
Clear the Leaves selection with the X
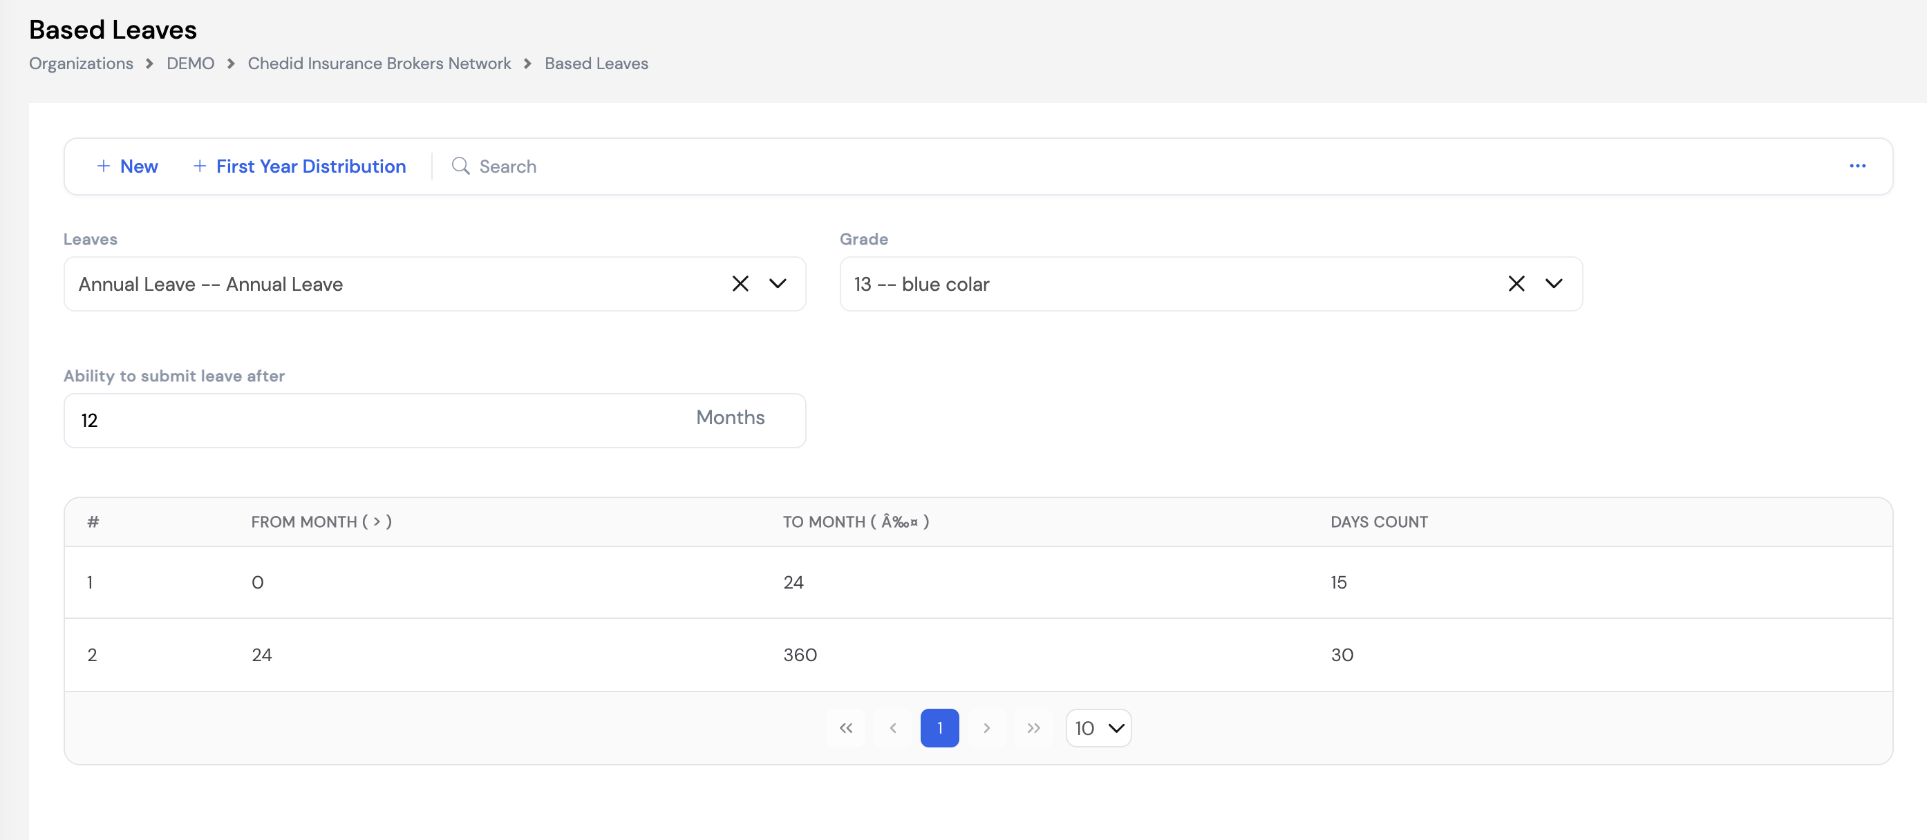740,284
